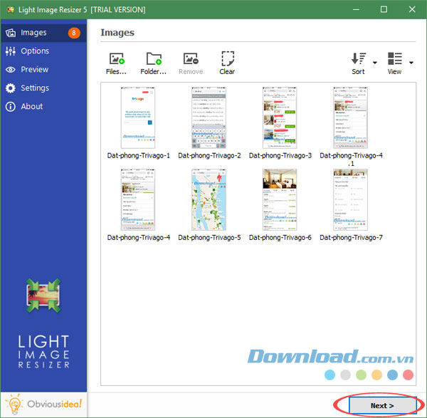
Task: Select the Dat-phong-Trivago-1 thumbnail
Action: coord(138,117)
